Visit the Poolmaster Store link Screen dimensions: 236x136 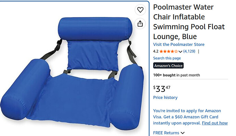pos(179,45)
